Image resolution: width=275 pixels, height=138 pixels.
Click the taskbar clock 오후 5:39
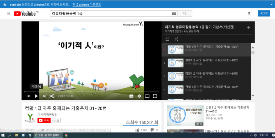point(264,135)
